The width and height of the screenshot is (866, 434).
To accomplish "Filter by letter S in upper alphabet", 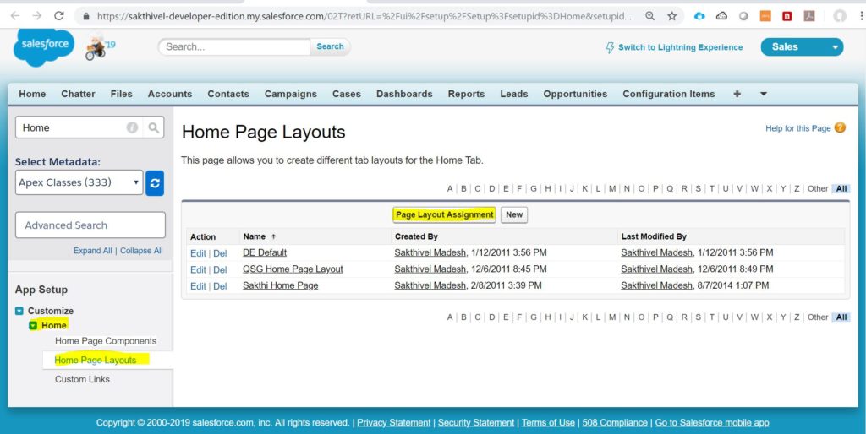I will click(698, 188).
